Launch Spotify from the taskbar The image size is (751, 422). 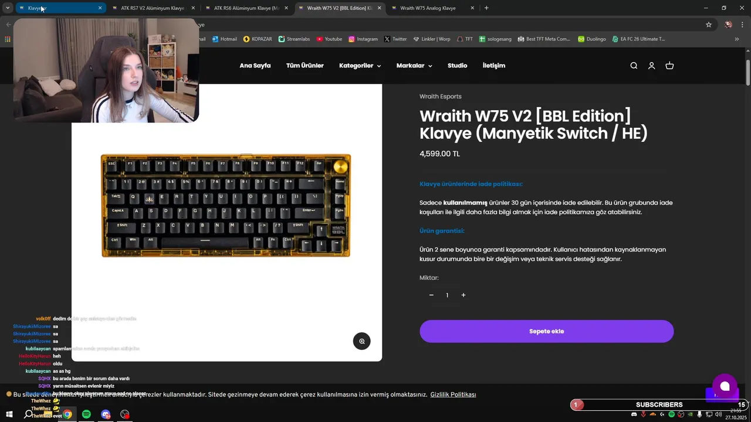[86, 414]
